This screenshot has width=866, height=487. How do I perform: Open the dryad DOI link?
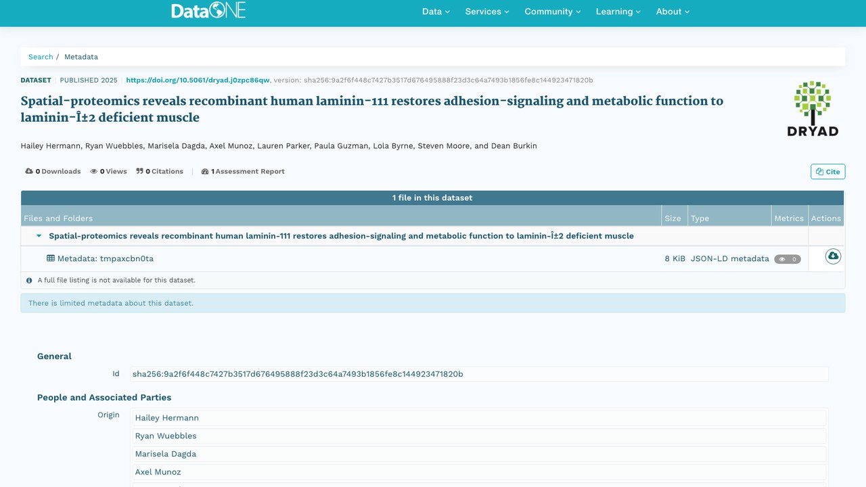(198, 80)
